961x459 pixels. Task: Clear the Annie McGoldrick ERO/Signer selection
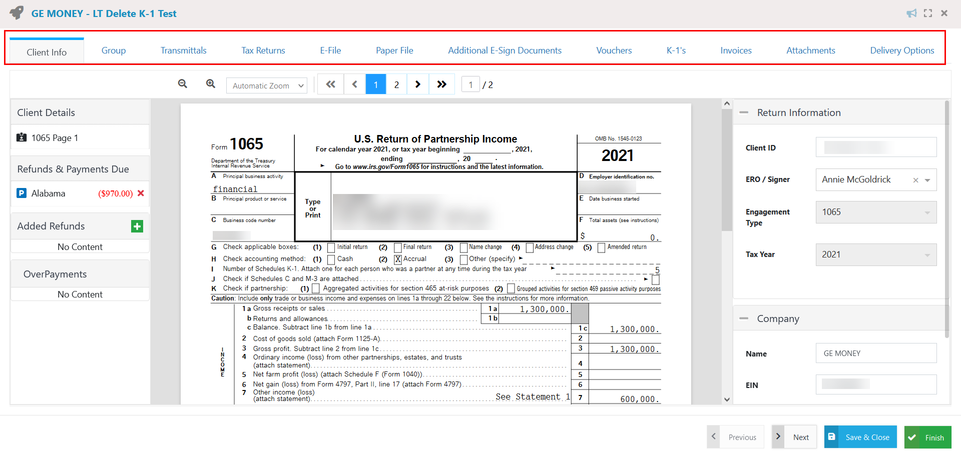click(x=915, y=180)
